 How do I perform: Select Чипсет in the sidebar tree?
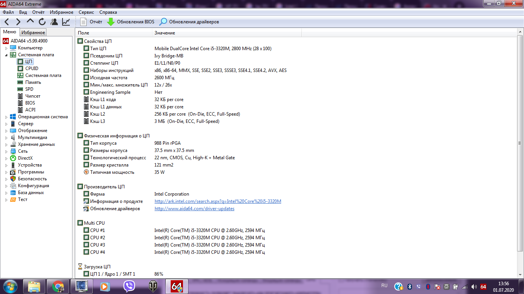point(33,96)
